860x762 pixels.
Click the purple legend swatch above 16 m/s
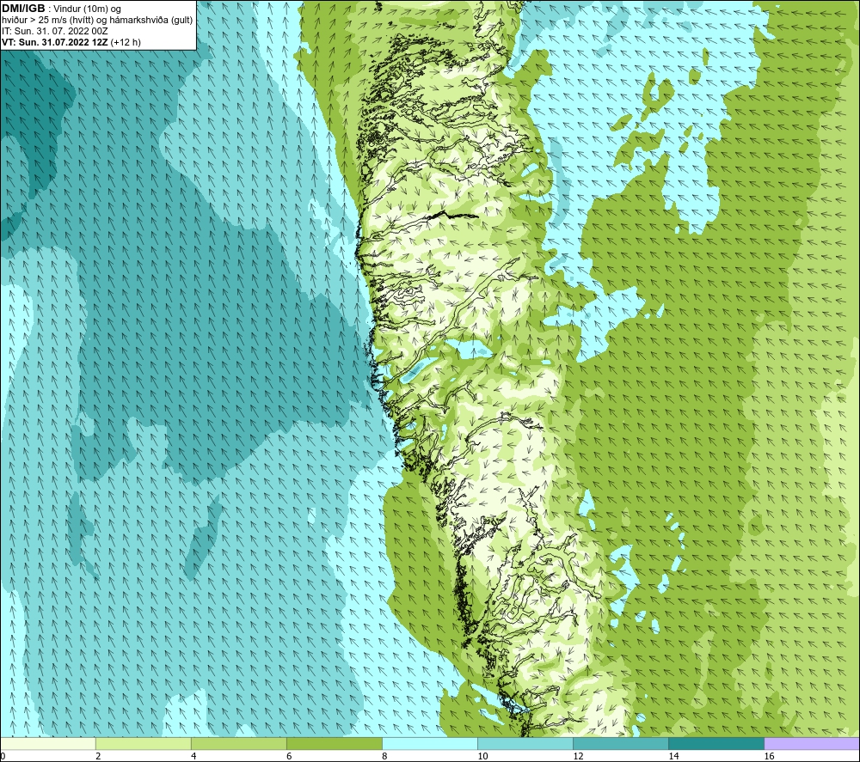pos(812,743)
